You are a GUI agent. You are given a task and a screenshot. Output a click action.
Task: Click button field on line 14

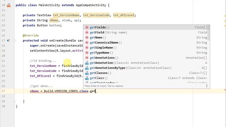pyautogui.click(x=55, y=25)
